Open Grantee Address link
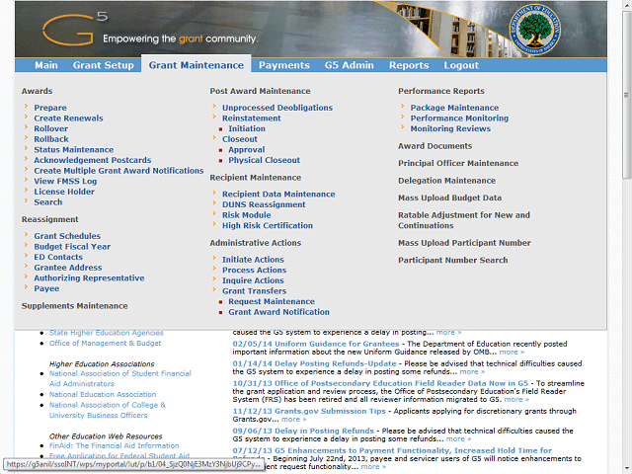This screenshot has height=474, width=632. tap(68, 268)
